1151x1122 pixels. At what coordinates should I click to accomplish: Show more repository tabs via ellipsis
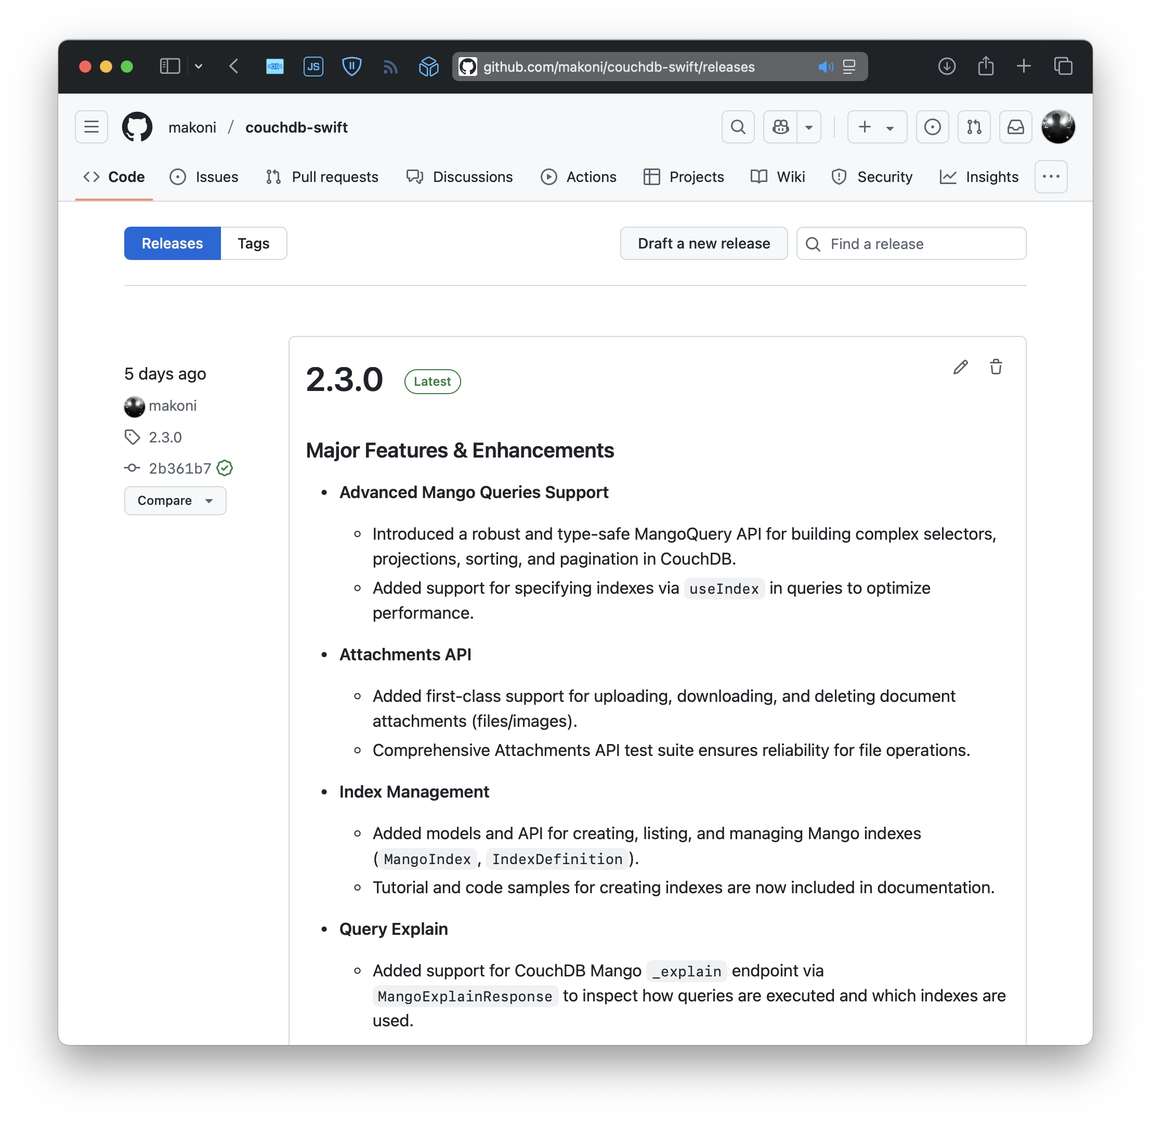1051,177
